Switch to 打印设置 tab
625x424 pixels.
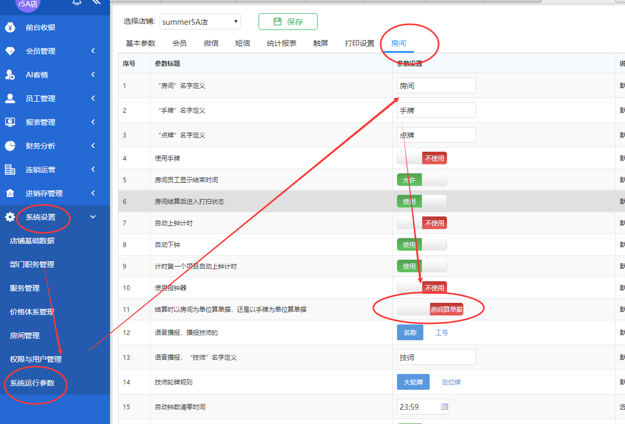pos(360,43)
